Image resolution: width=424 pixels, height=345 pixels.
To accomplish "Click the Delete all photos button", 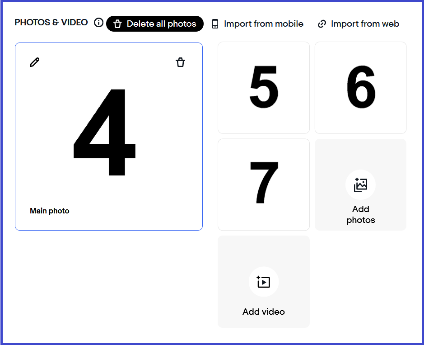I will [x=155, y=24].
